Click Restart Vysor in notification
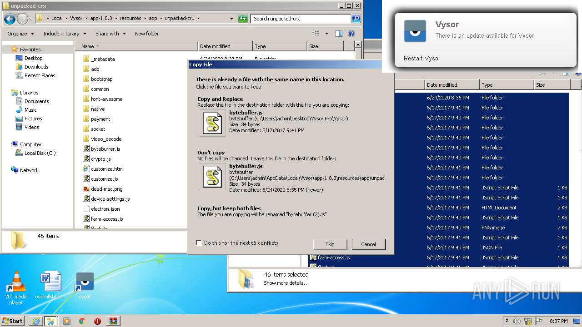Screen dimensions: 582x327 pos(422,58)
